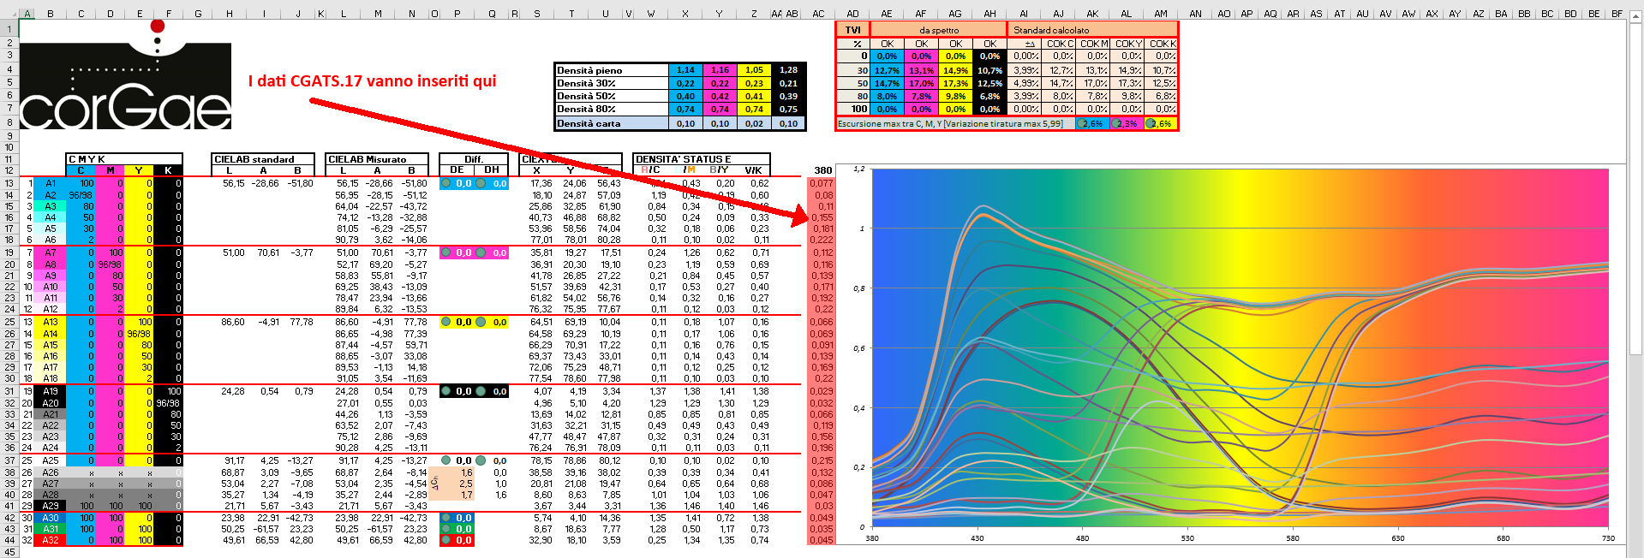
Task: Select the yellow A13 patch cell
Action: pyautogui.click(x=51, y=322)
